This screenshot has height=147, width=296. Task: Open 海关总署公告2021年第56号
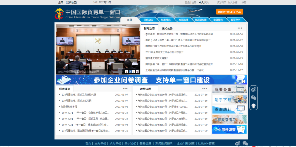[163, 95]
